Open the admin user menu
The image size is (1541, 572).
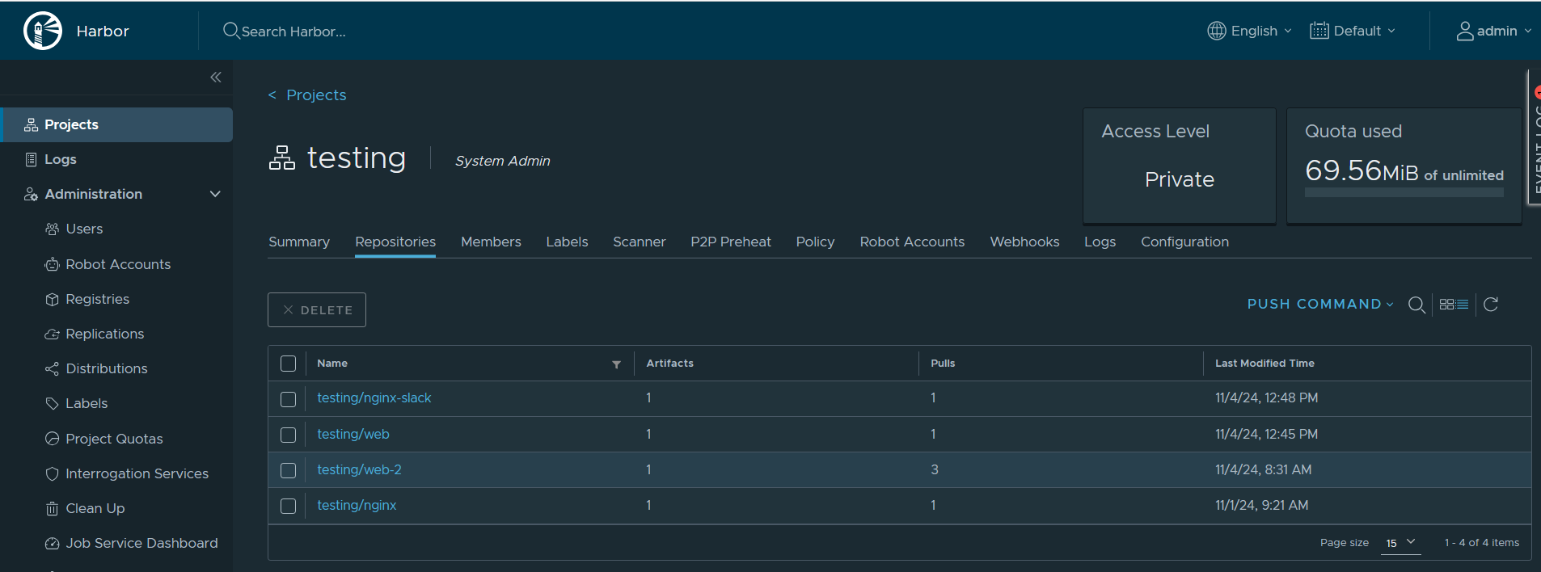pyautogui.click(x=1493, y=32)
